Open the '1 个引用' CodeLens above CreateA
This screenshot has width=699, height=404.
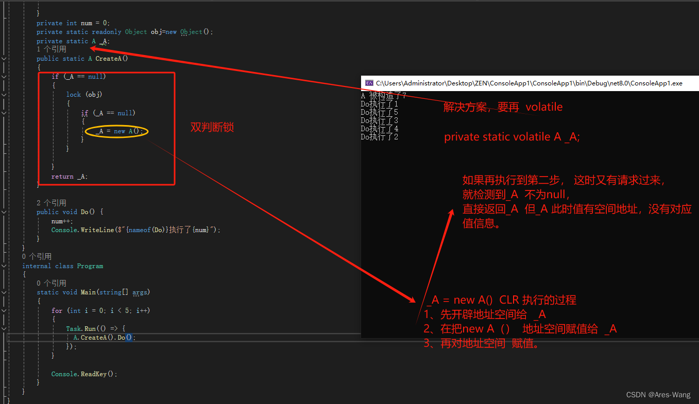51,49
